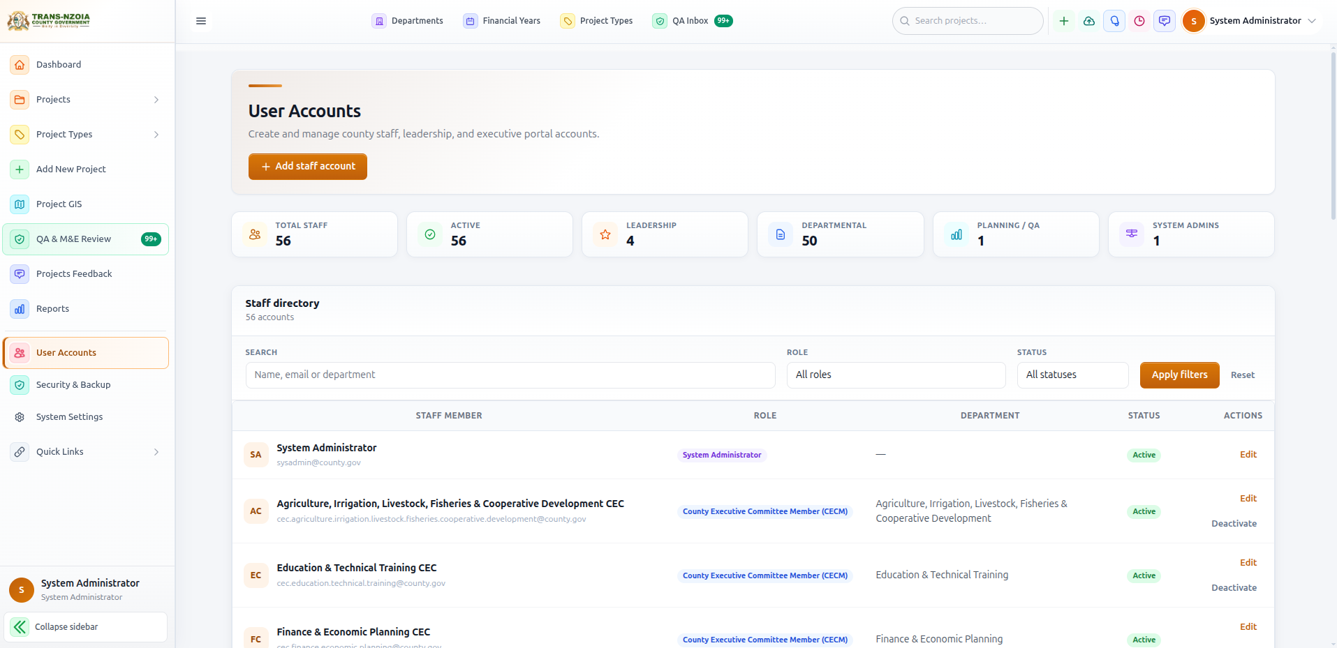The image size is (1337, 648).
Task: Click the Total Staff card icon
Action: [x=255, y=234]
